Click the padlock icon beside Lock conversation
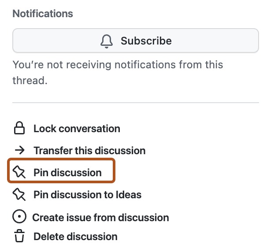 click(x=19, y=129)
